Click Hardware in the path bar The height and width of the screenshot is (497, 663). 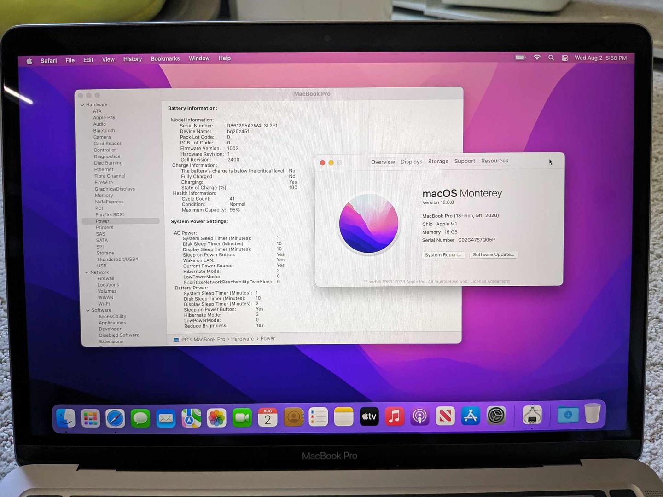click(242, 339)
